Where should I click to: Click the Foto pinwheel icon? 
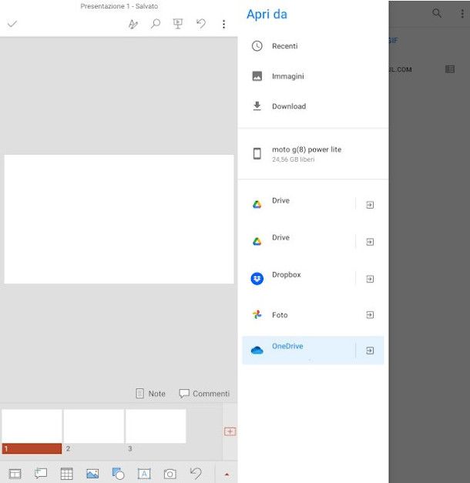tap(257, 314)
